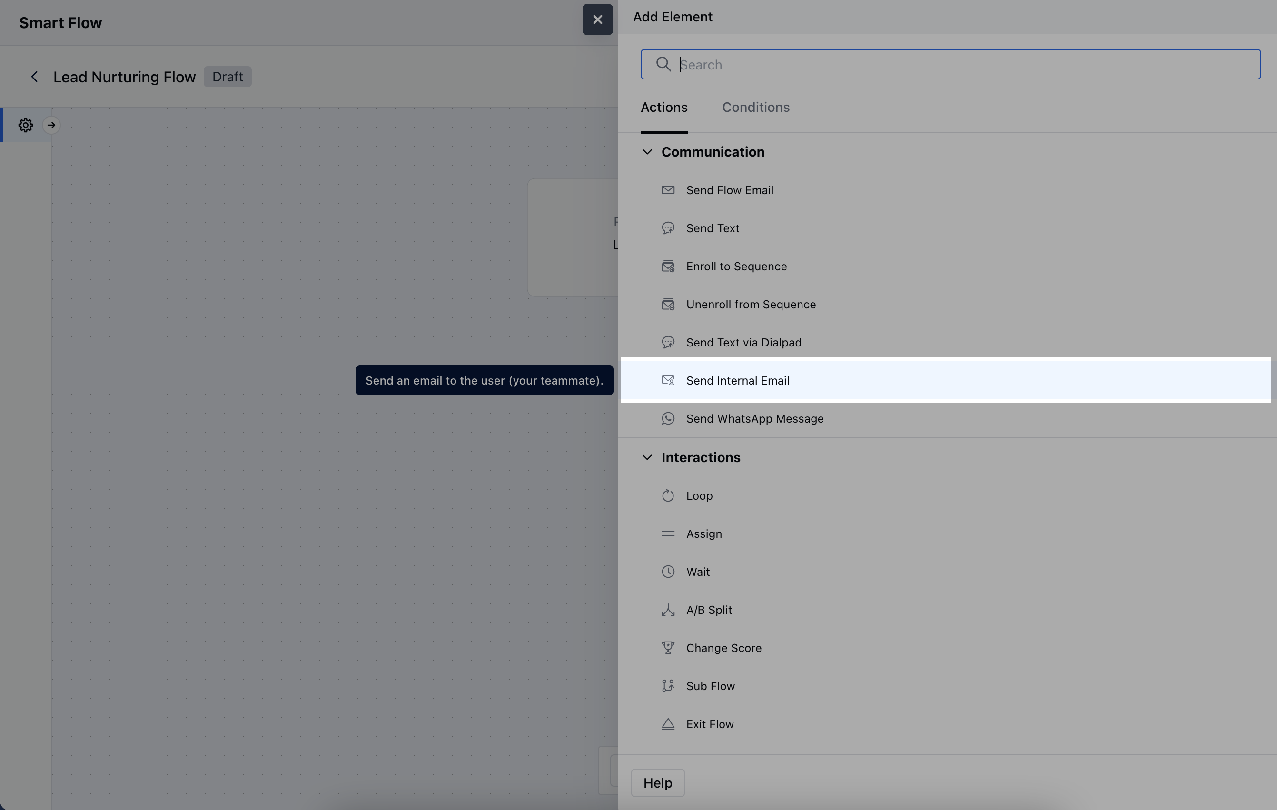Collapse the Interactions section chevron
Screen dimensions: 1277x810
click(x=647, y=457)
